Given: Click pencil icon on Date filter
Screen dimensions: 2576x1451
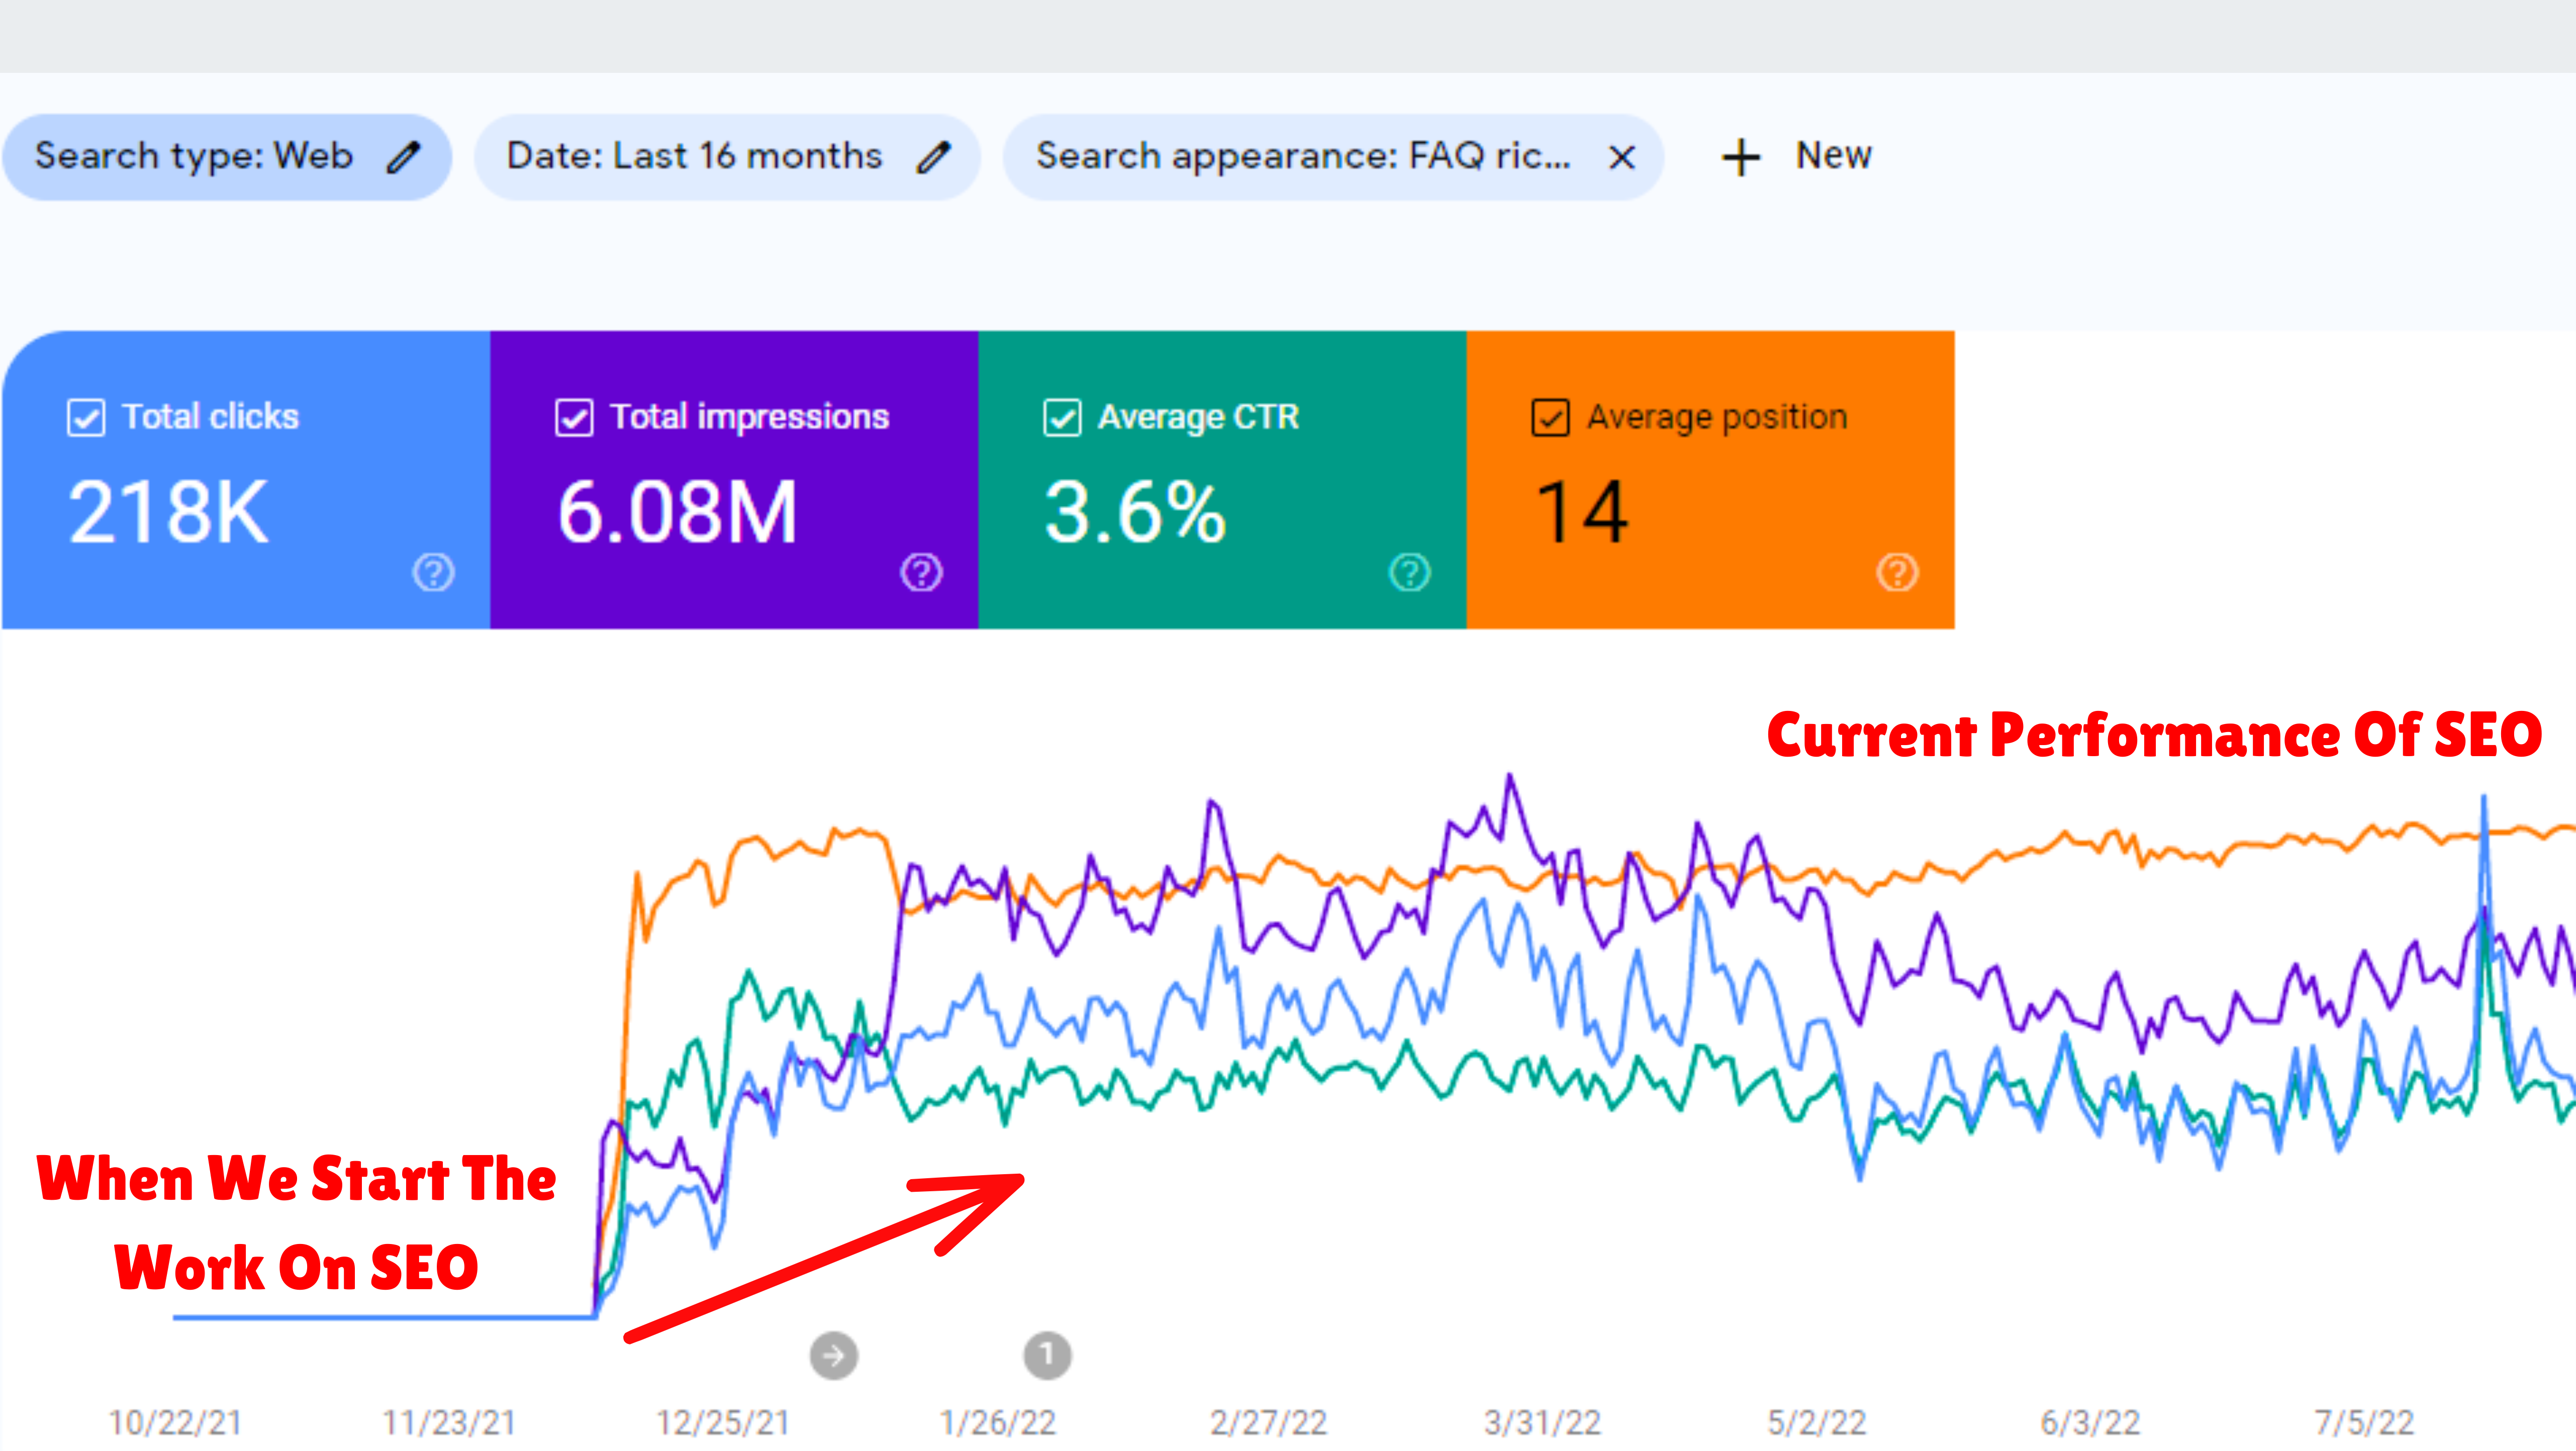Looking at the screenshot, I should [x=932, y=157].
